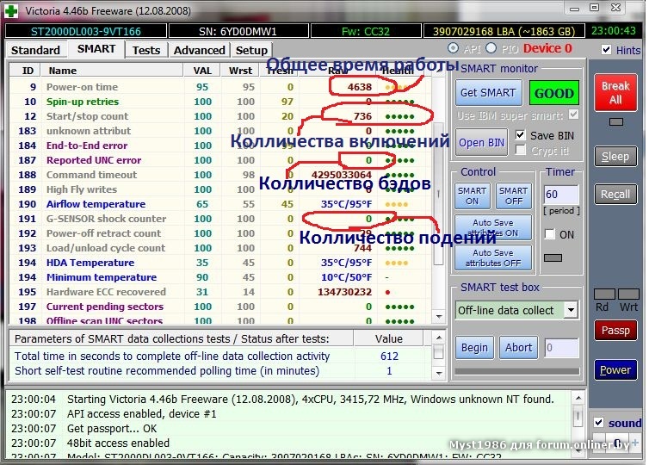The width and height of the screenshot is (649, 465).
Task: Open the SMART tab
Action: [96, 49]
